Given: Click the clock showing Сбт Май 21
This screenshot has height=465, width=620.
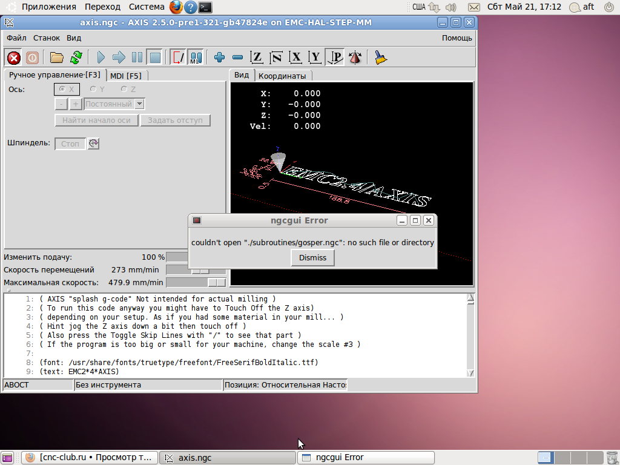Looking at the screenshot, I should 524,7.
